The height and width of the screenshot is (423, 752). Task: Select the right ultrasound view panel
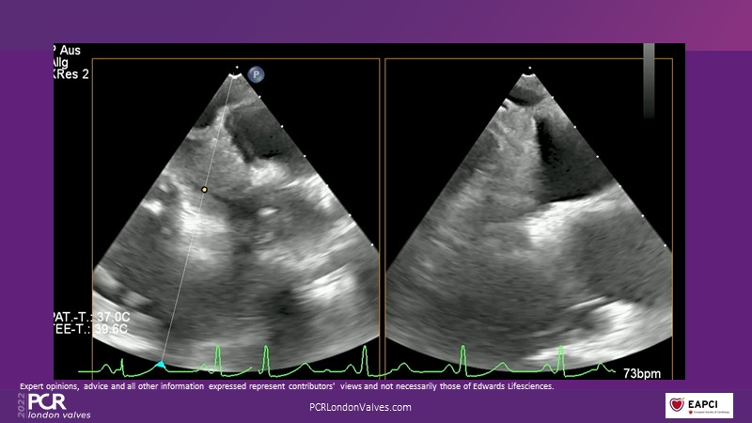pos(528,216)
